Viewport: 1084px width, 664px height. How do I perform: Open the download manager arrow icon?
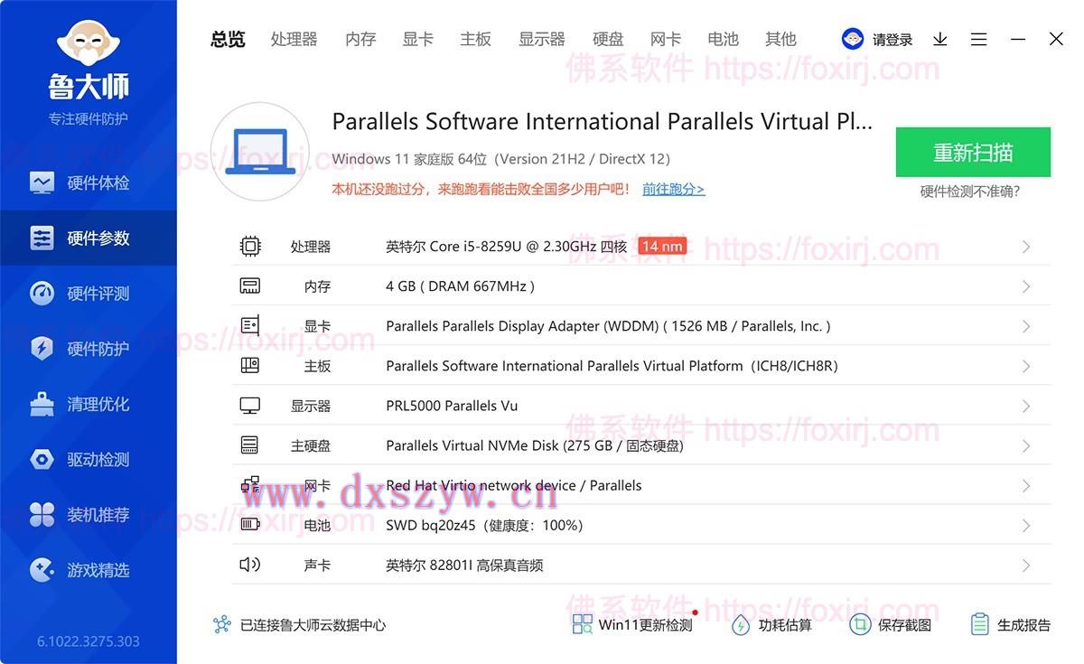(x=940, y=39)
